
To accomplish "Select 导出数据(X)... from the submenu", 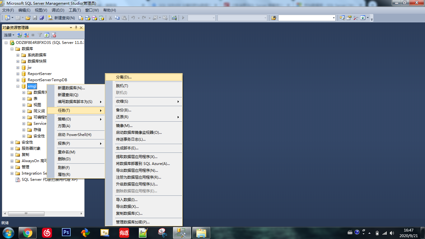I will click(143, 207).
